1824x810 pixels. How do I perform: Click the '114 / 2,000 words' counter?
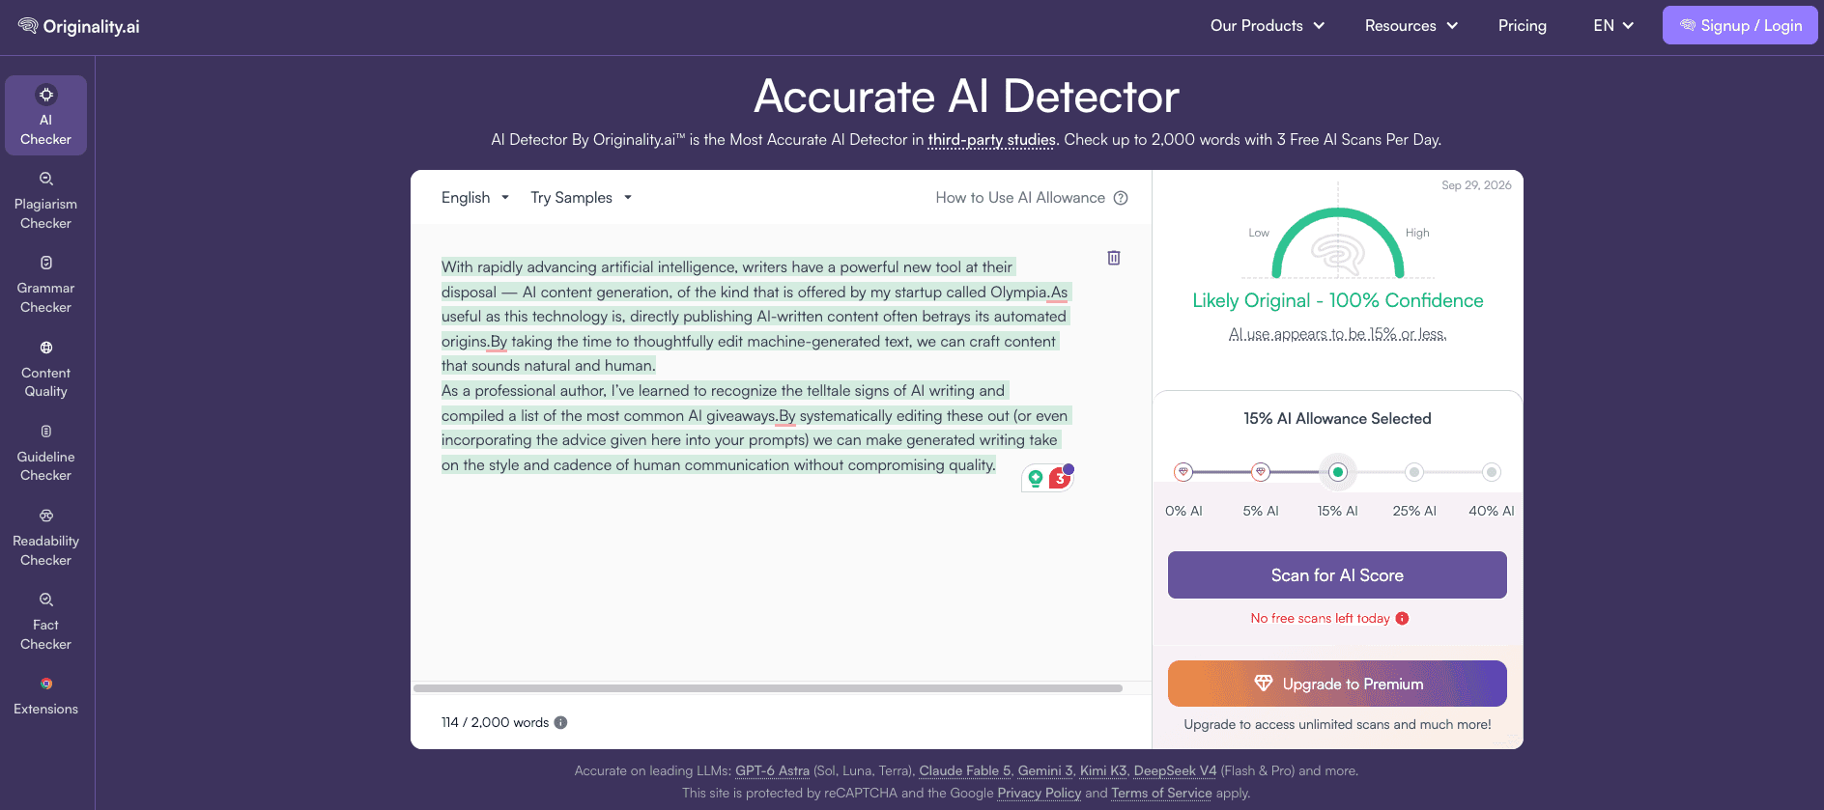(495, 722)
